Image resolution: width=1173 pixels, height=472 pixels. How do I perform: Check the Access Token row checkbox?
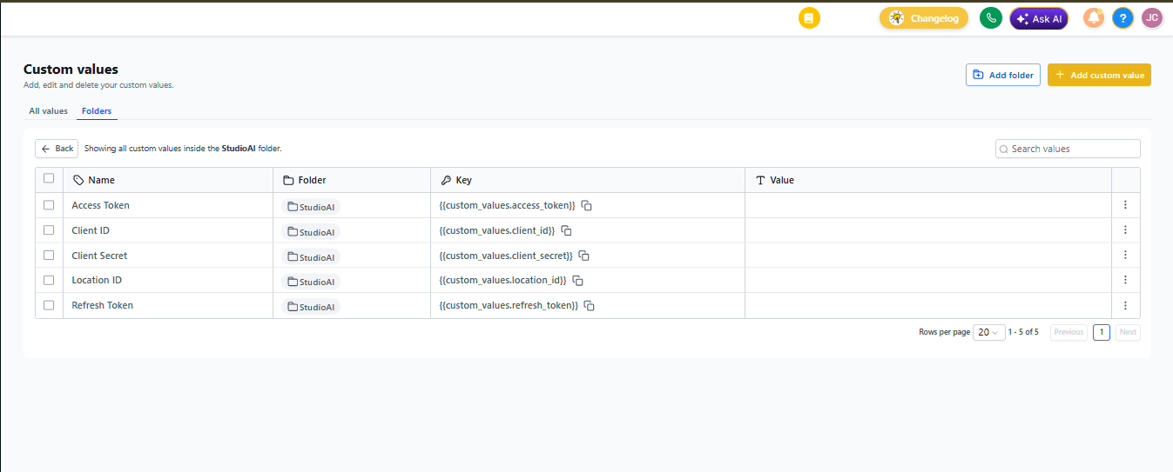pos(49,205)
